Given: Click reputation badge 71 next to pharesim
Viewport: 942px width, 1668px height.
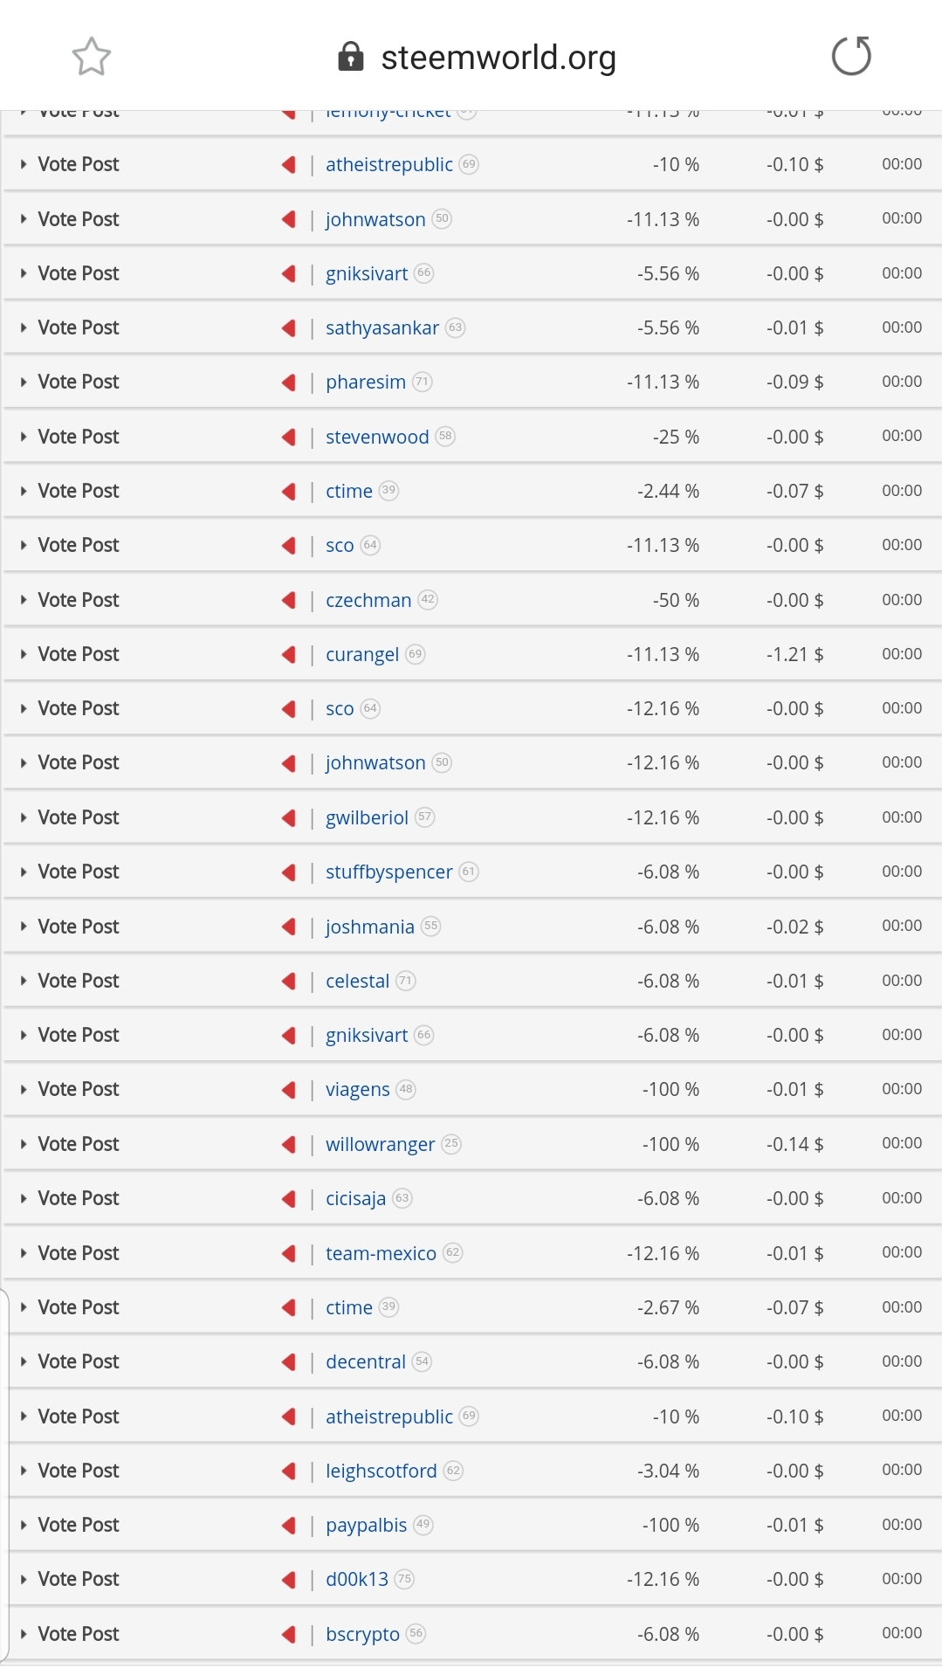Looking at the screenshot, I should 423,382.
